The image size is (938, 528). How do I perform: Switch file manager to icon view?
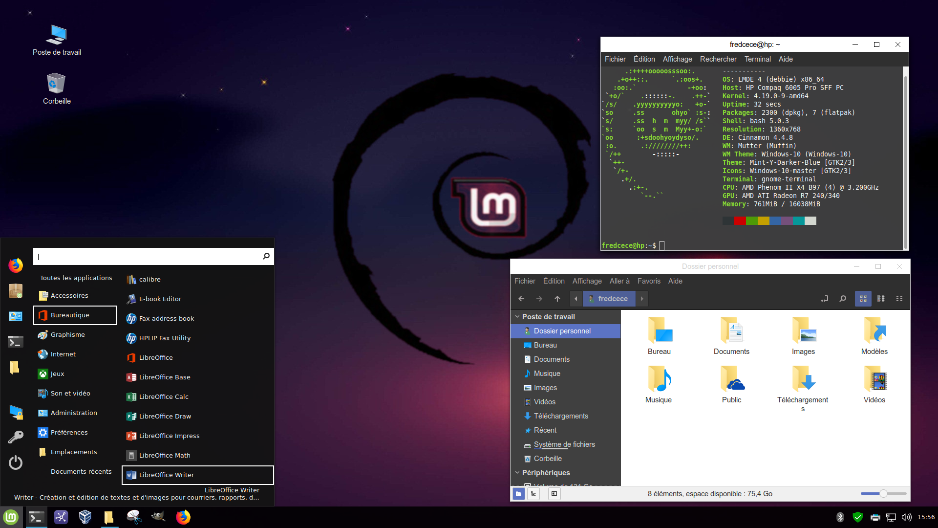863,299
